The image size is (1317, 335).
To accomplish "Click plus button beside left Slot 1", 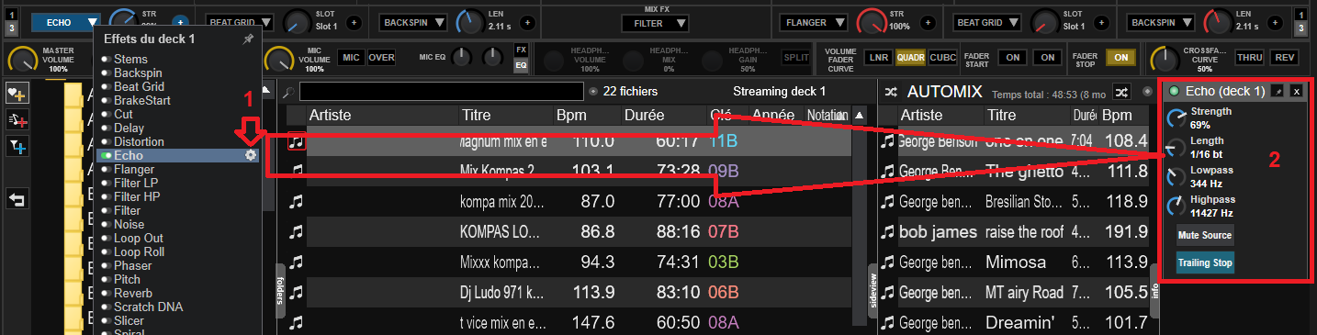I will coord(355,22).
